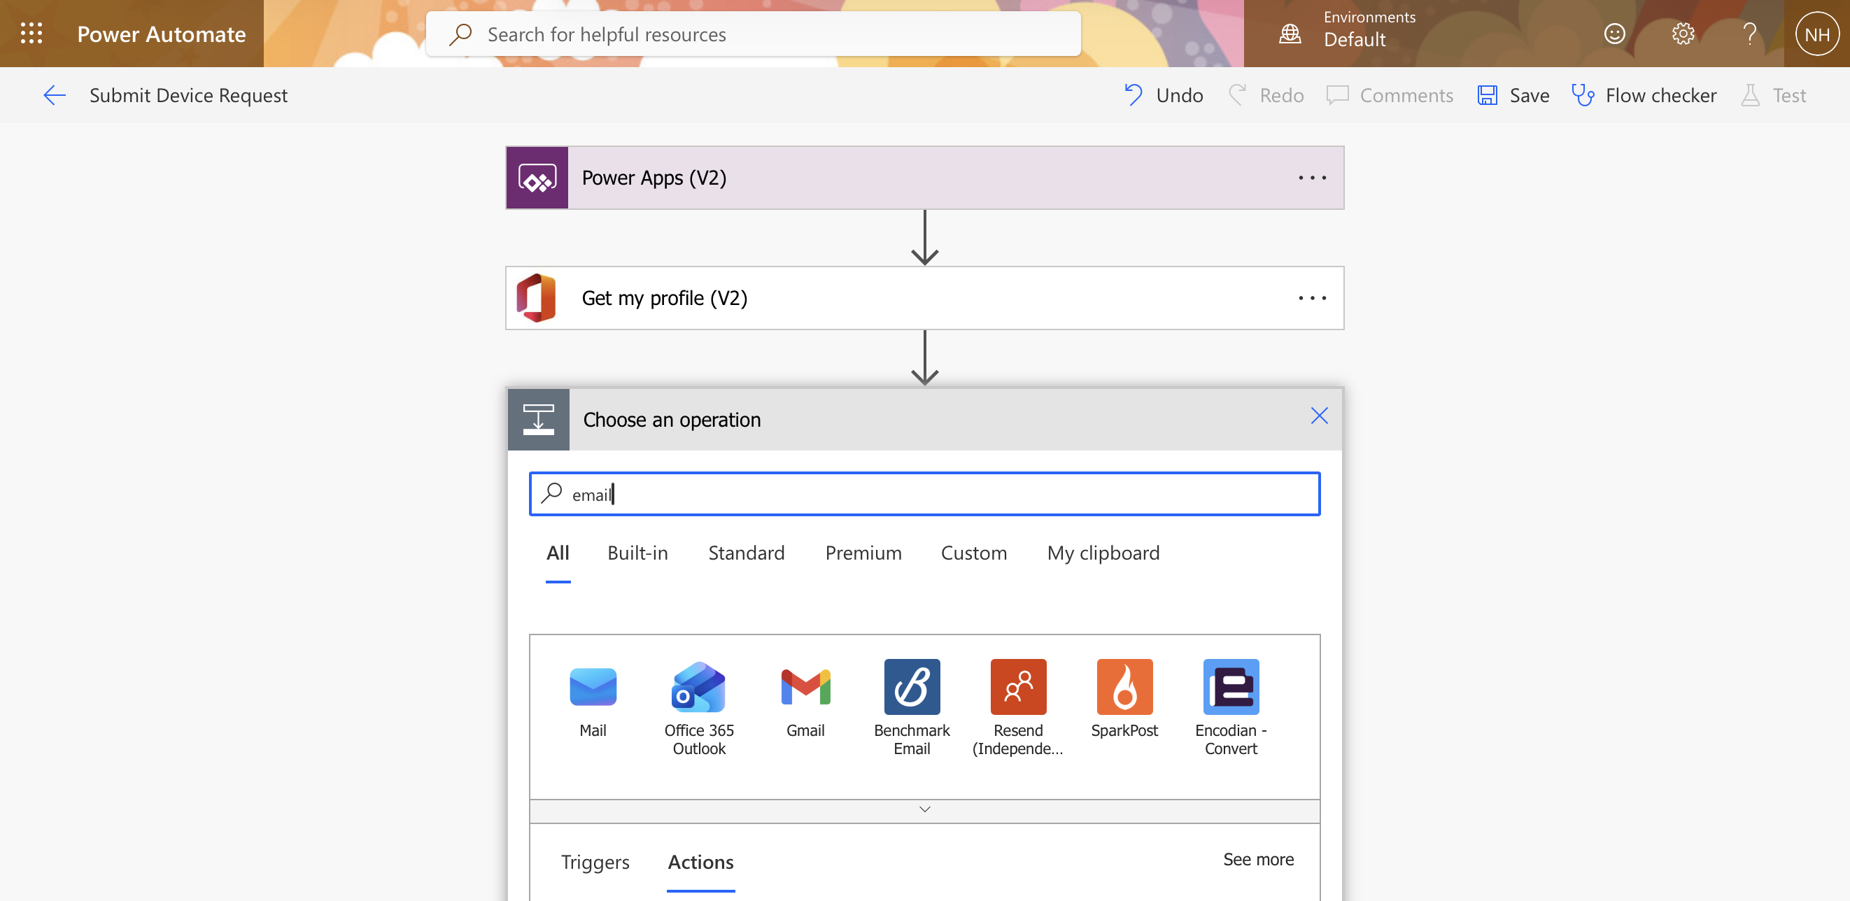Click the Power Apps trigger icon

click(537, 178)
